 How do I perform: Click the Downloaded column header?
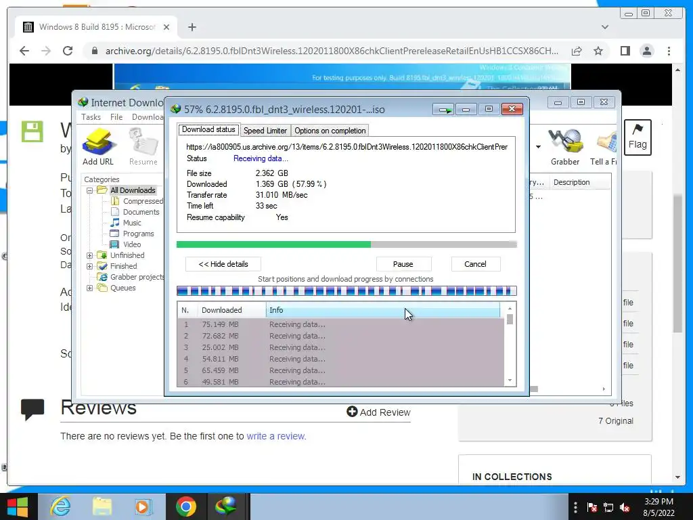[232, 310]
